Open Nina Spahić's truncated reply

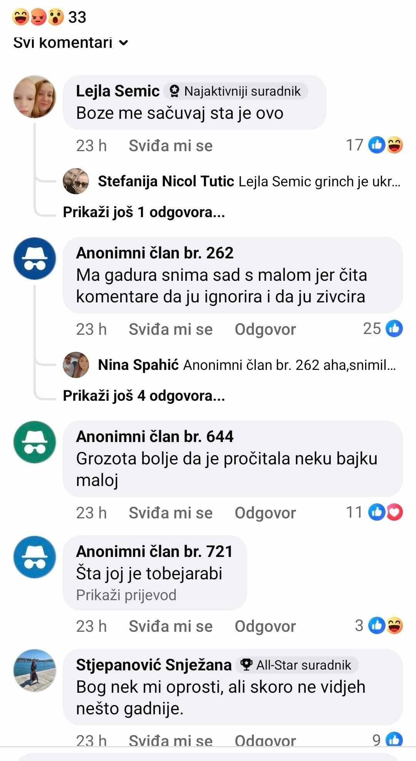click(247, 365)
